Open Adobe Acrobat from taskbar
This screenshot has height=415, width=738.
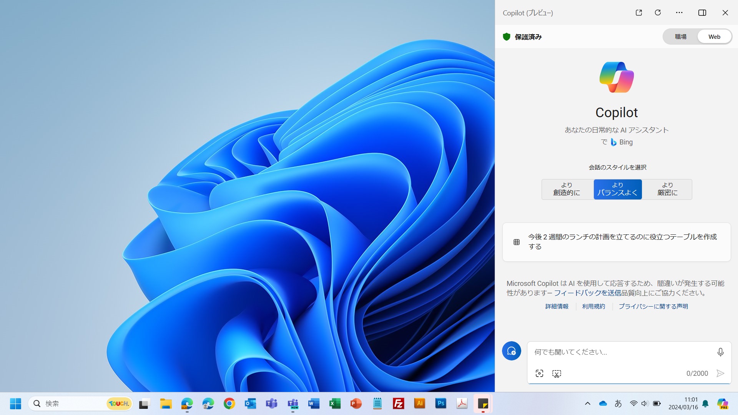point(462,403)
